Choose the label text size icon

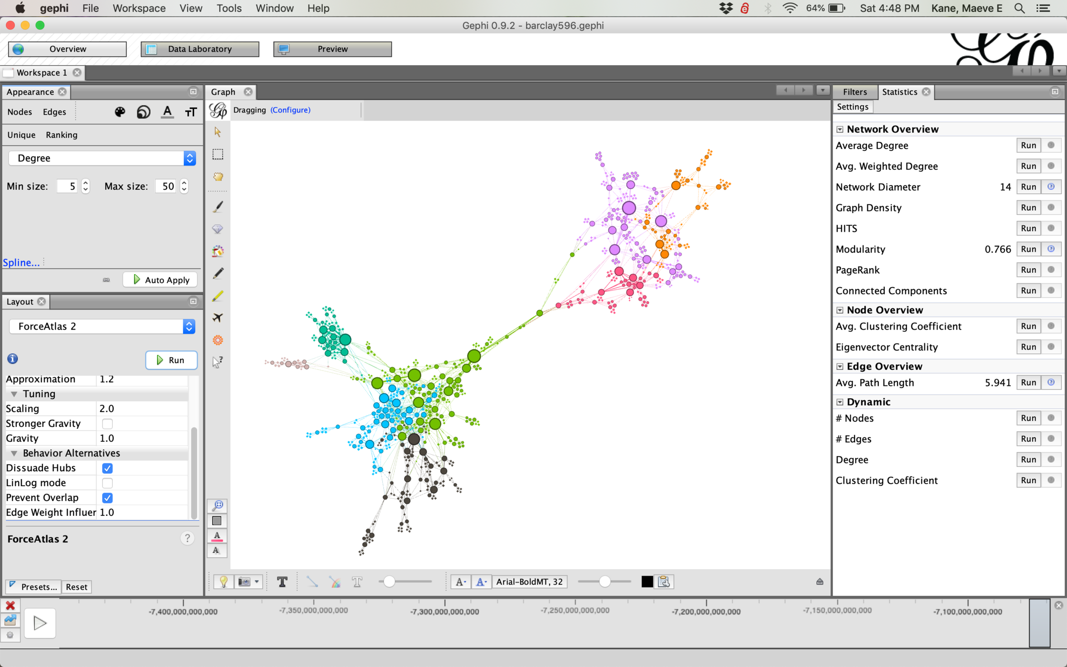coord(191,112)
